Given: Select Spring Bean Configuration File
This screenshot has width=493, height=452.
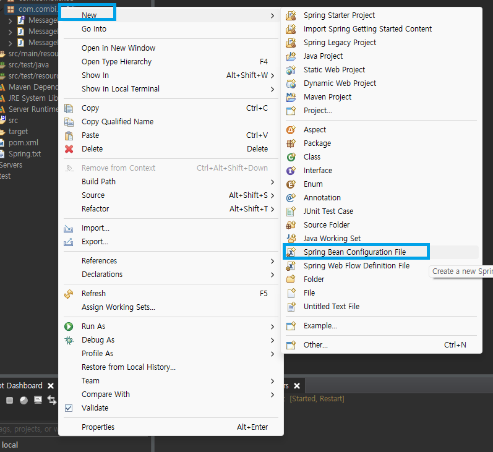Looking at the screenshot, I should coord(382,252).
